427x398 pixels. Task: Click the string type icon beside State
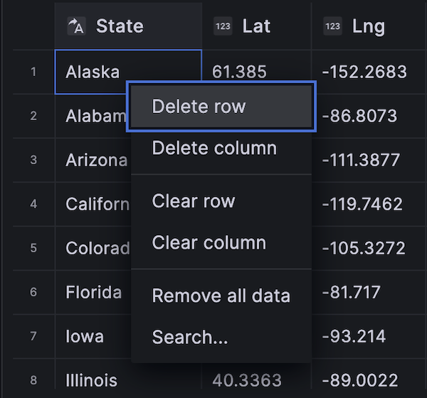[76, 26]
